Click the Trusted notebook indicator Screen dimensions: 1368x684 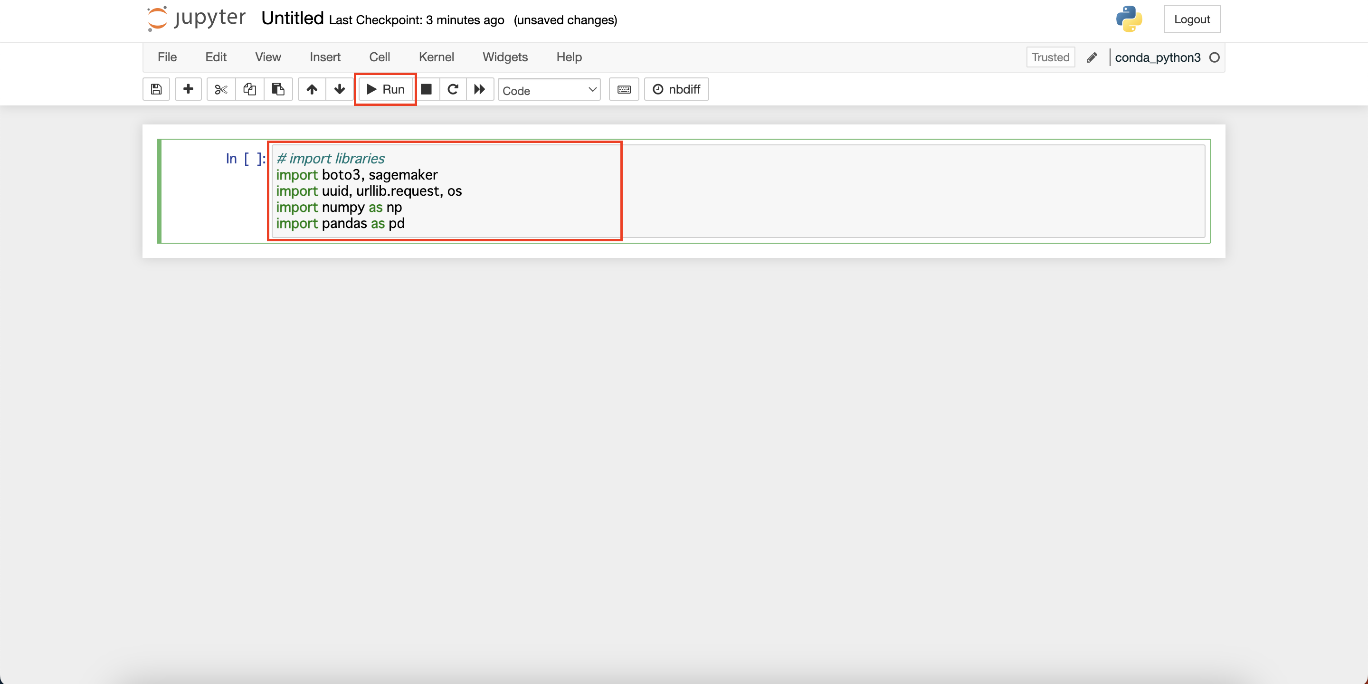pyautogui.click(x=1050, y=57)
